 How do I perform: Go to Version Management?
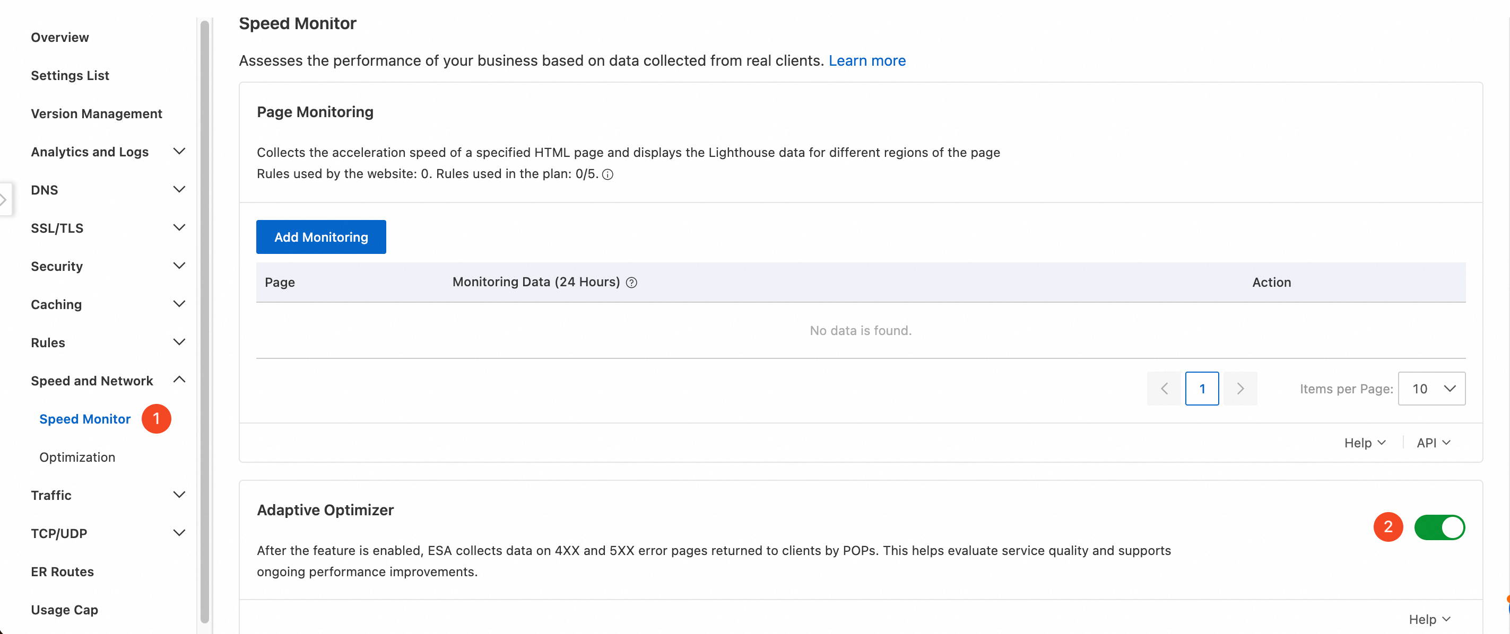click(x=96, y=113)
